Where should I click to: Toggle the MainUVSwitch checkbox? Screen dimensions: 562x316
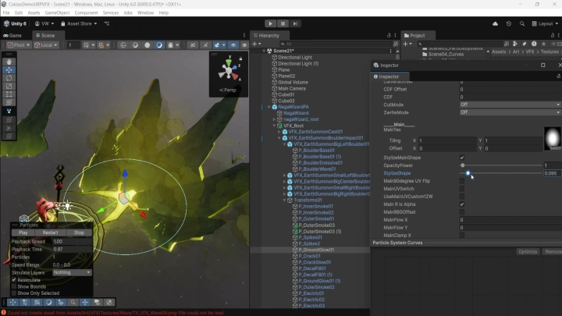pos(462,189)
